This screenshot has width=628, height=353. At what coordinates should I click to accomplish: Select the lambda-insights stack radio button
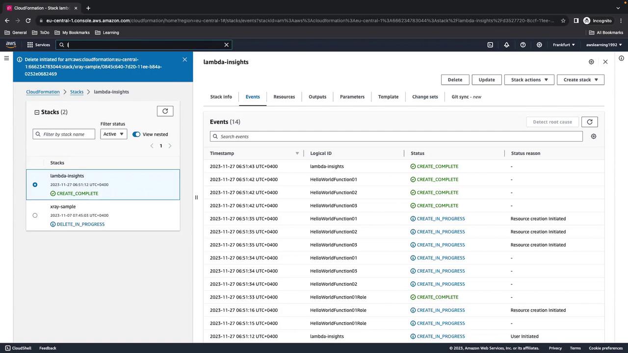click(x=35, y=185)
